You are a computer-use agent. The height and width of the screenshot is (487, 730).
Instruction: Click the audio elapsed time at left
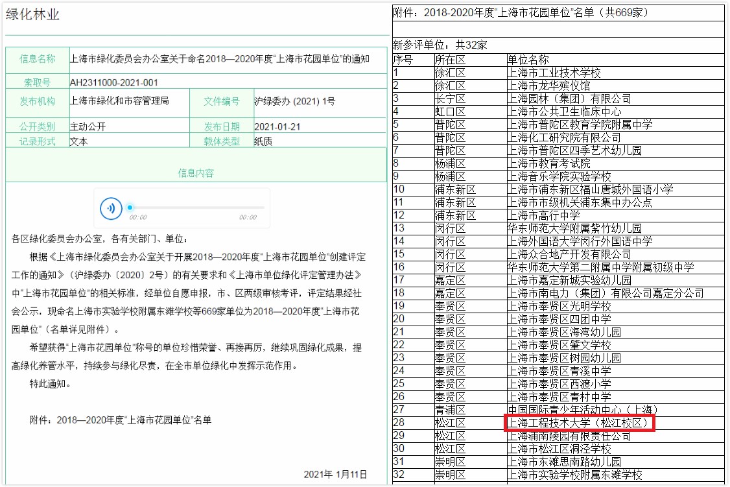coord(138,218)
